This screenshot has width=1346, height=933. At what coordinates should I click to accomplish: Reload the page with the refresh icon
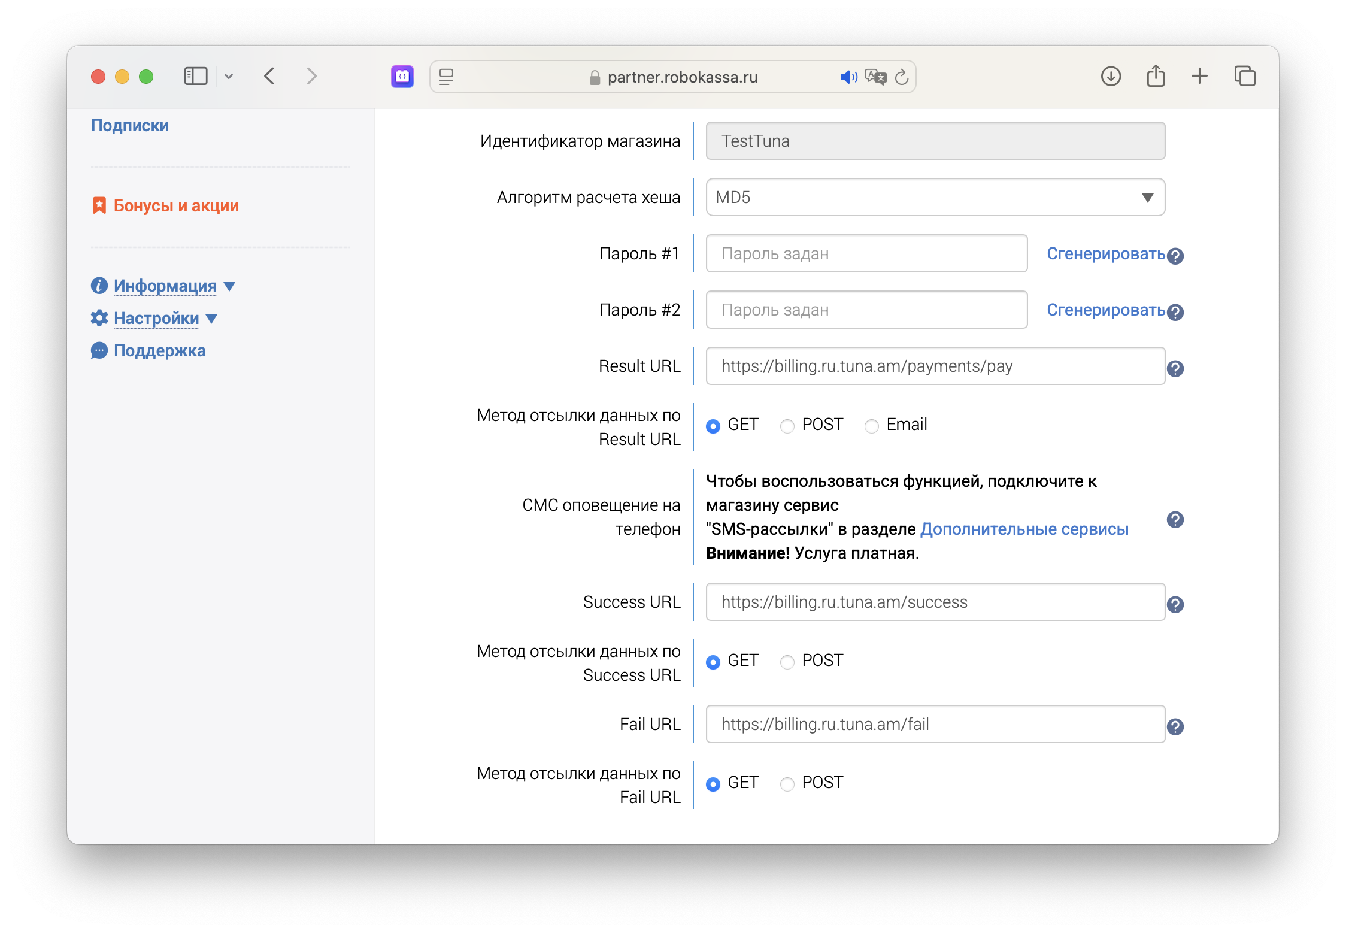click(x=902, y=77)
